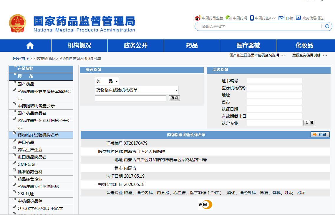Click the Weibo 中国药品监管 icon
Viewport: 335px width, 215px height.
pos(198,18)
